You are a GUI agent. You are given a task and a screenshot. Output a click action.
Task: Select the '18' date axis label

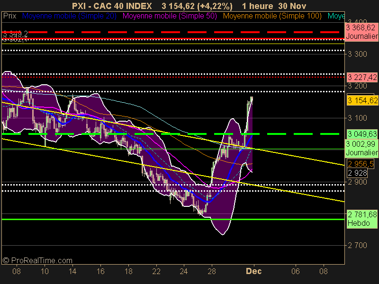click(128, 271)
